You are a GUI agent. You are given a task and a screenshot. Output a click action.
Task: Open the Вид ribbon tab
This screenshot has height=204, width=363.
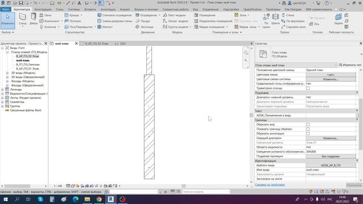point(195,9)
